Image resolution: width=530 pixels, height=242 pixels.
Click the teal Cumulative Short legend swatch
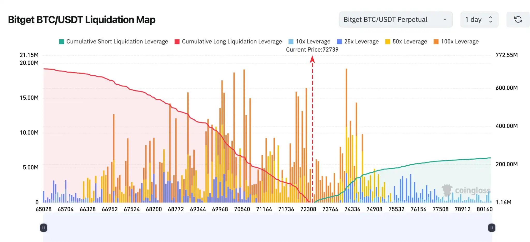coord(62,42)
